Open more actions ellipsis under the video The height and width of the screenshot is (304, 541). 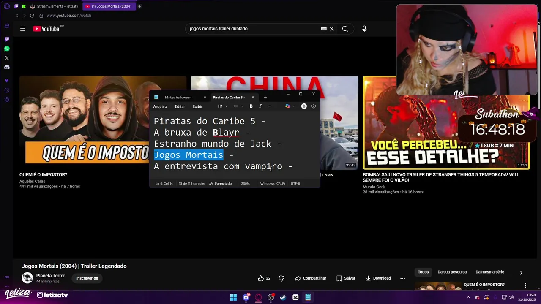tap(403, 278)
